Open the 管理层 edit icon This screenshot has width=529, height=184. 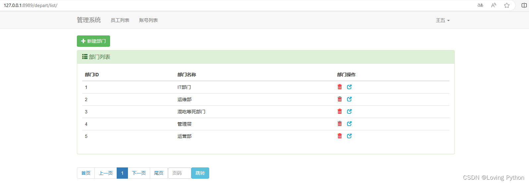tap(349, 124)
